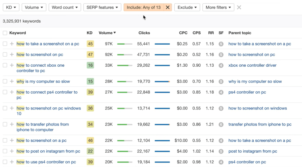Click the plus icon for 'how to use ps4 controller on pc'
The height and width of the screenshot is (167, 302).
(x=12, y=162)
